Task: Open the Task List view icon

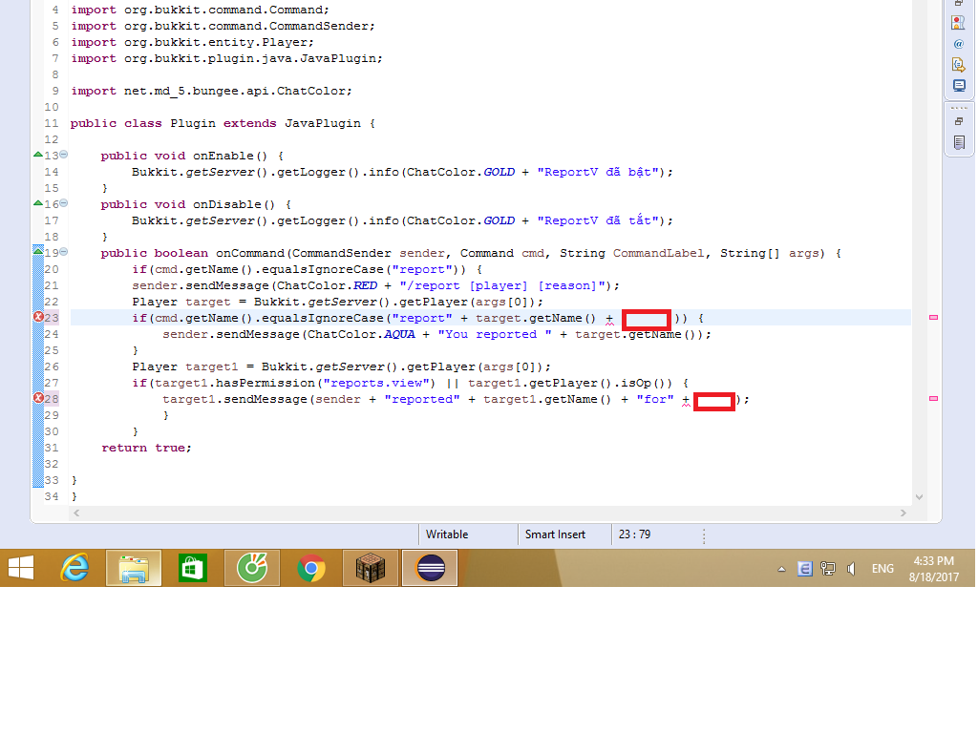Action: pos(959,143)
